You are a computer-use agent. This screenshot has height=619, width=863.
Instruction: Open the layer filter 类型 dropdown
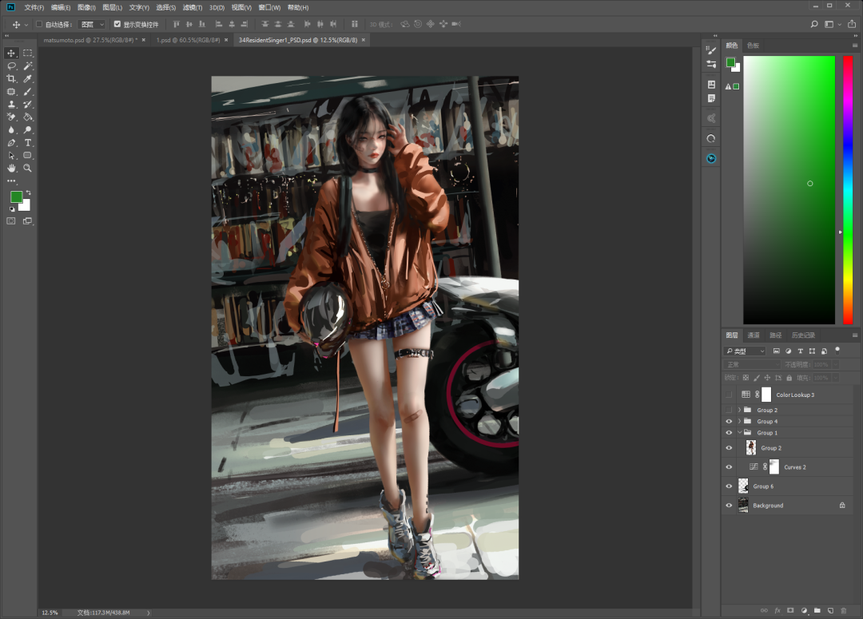point(746,351)
